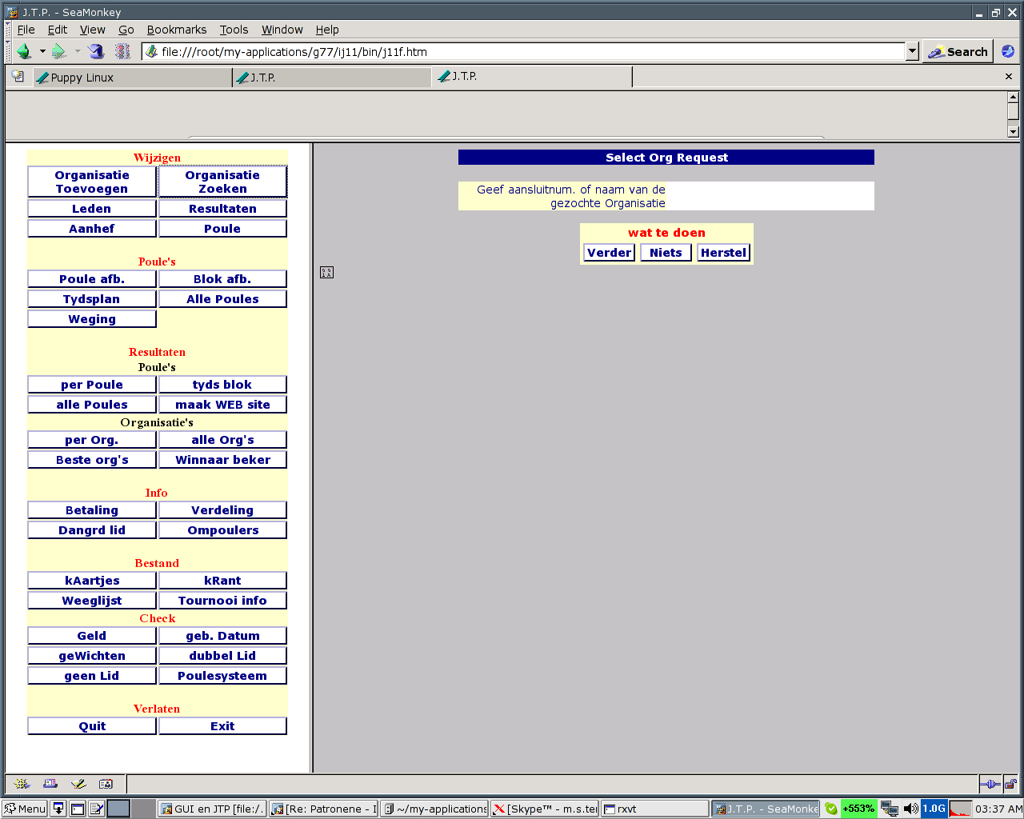Click the small broken image icon

coord(326,273)
